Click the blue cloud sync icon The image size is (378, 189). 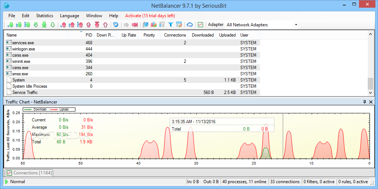[x=190, y=24]
